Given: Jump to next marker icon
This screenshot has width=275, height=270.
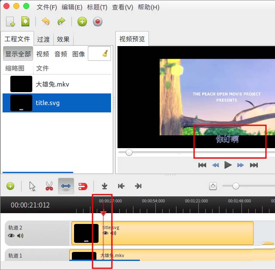Looking at the screenshot, I should [138, 186].
